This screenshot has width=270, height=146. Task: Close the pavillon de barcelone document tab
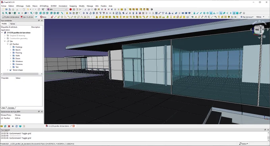click(74, 126)
